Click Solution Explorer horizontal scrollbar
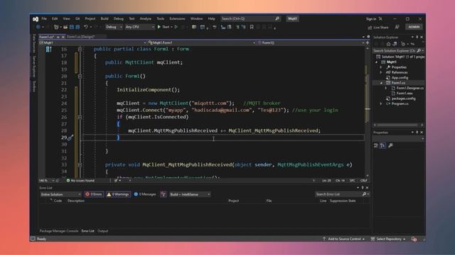 click(x=398, y=125)
